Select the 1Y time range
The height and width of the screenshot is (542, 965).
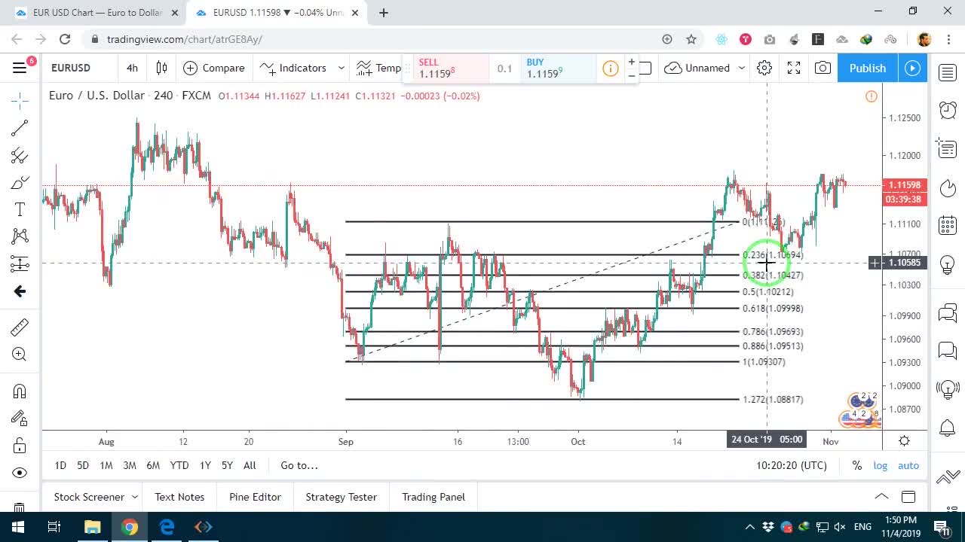click(205, 465)
